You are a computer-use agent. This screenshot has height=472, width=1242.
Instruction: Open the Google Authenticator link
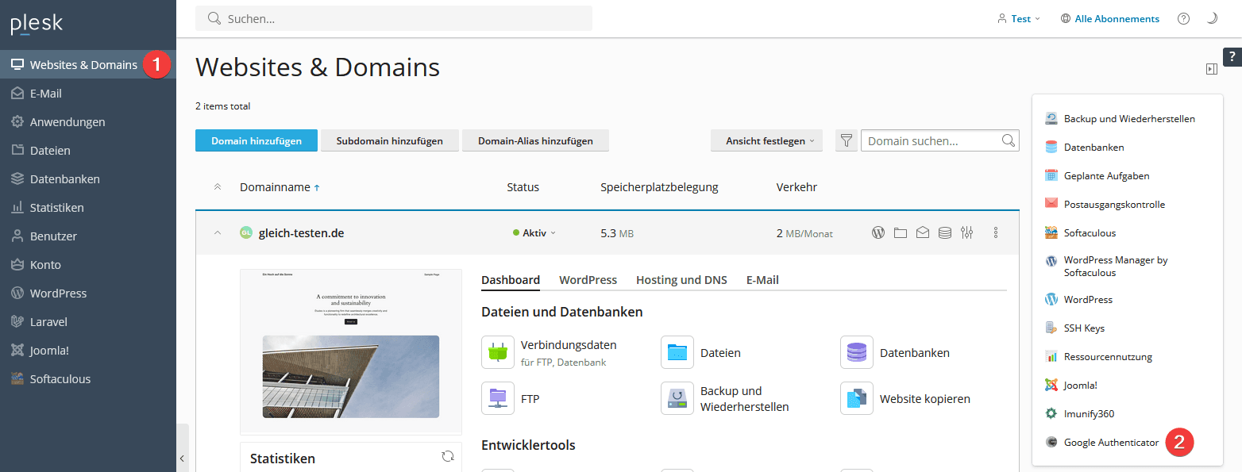1111,443
